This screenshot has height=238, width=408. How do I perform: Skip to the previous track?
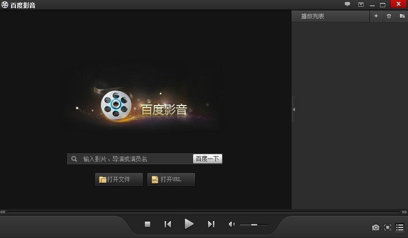pyautogui.click(x=168, y=224)
